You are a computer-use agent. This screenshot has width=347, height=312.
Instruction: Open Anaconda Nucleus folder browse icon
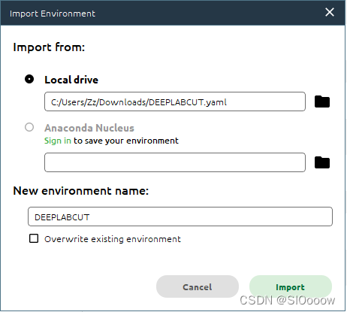[x=322, y=162]
